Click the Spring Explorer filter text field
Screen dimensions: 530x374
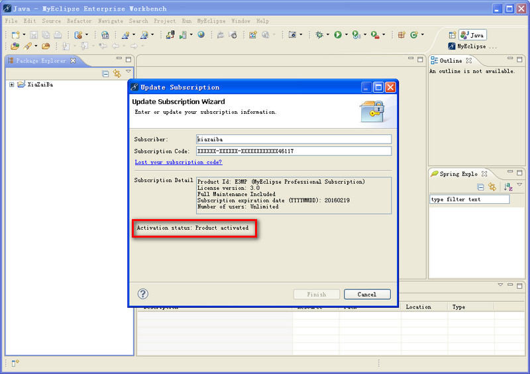tap(470, 199)
